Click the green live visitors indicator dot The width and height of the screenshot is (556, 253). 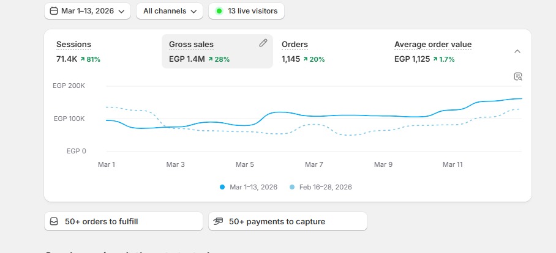point(219,11)
